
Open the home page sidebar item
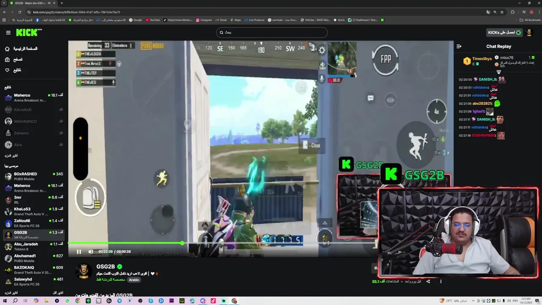point(21,49)
